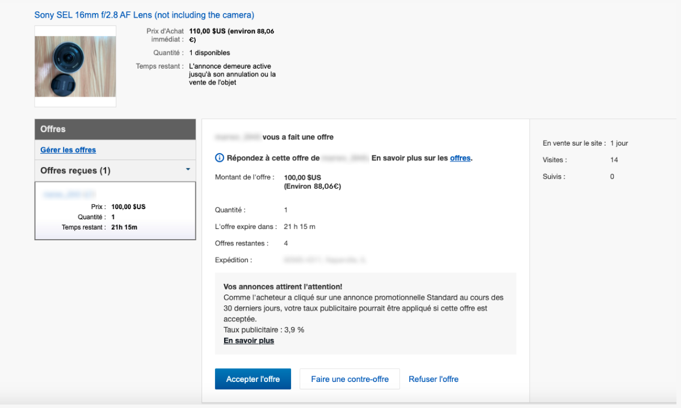Viewport: 681px width, 408px height.
Task: Click the 'Visites : 14' statistic
Action: pyautogui.click(x=581, y=160)
